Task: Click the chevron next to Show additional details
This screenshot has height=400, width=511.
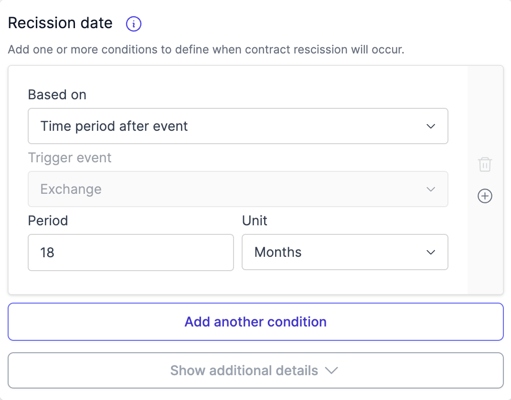Action: (331, 370)
